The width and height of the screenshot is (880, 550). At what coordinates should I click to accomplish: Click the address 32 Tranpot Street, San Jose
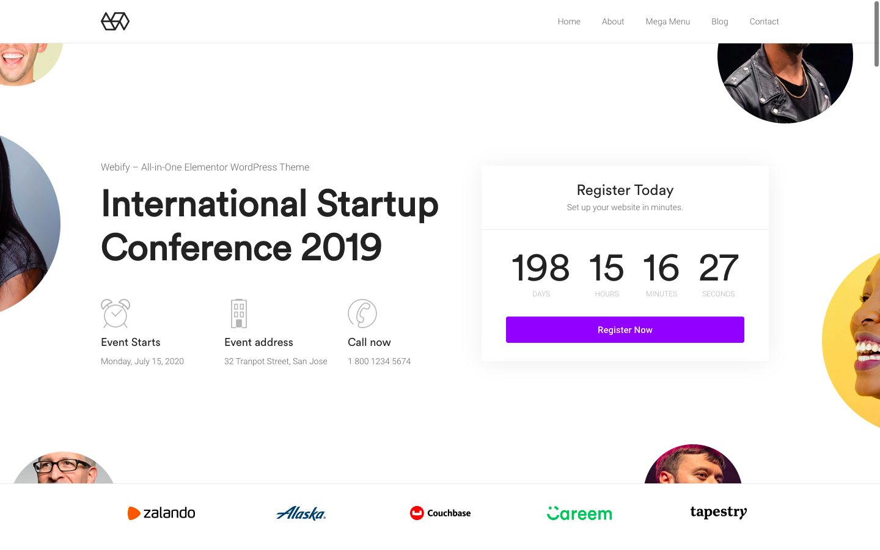pyautogui.click(x=276, y=361)
